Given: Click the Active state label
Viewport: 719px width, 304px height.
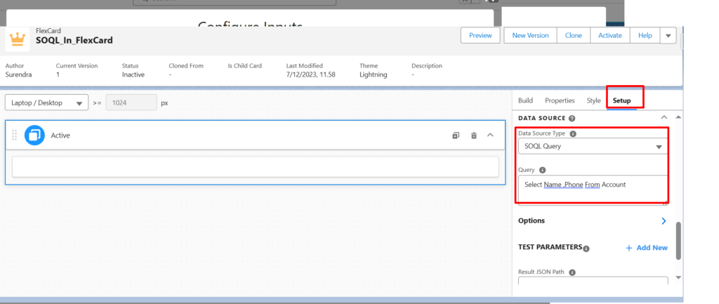Looking at the screenshot, I should (60, 136).
